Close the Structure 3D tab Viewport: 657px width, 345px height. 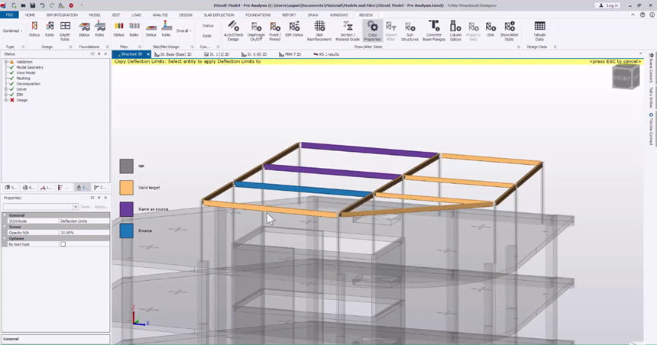coord(148,54)
